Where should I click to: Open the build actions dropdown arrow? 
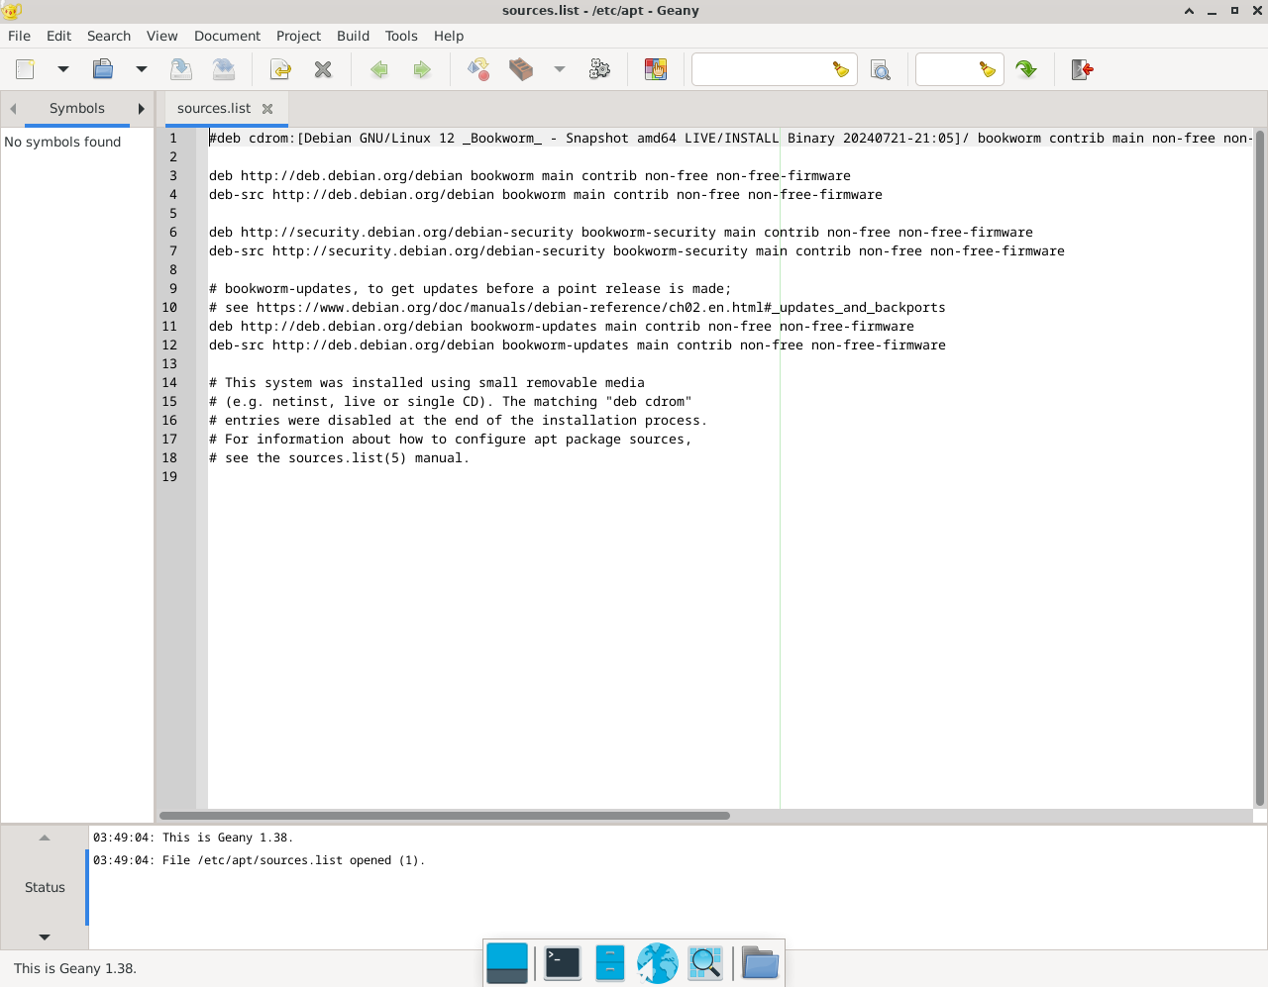point(560,69)
